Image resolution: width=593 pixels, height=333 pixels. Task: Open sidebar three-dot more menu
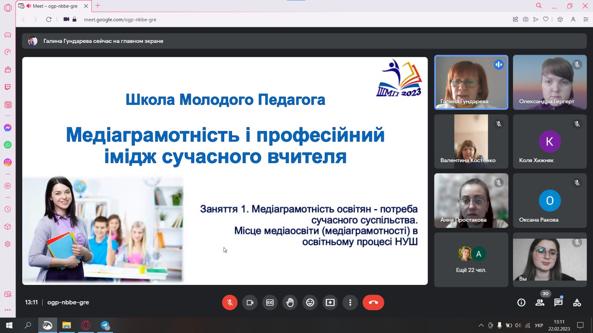coord(7,310)
